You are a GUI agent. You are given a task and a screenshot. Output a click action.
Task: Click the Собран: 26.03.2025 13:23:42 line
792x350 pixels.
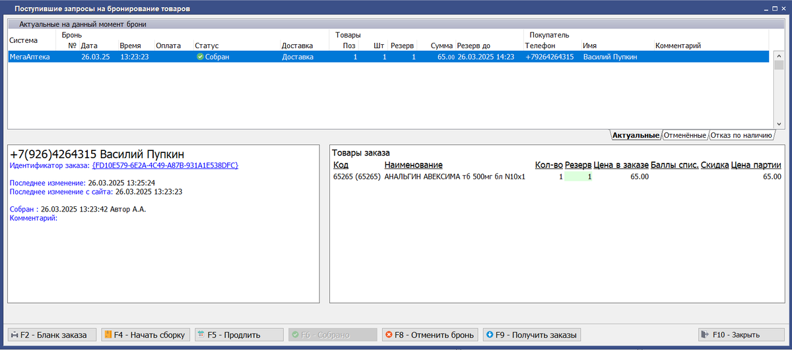tap(78, 209)
